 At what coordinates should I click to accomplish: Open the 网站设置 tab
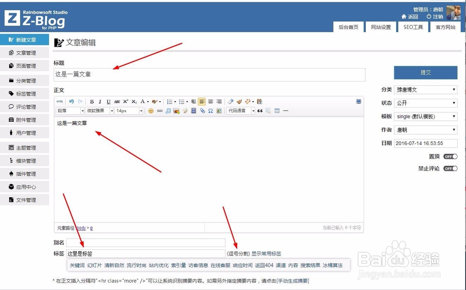click(x=381, y=27)
